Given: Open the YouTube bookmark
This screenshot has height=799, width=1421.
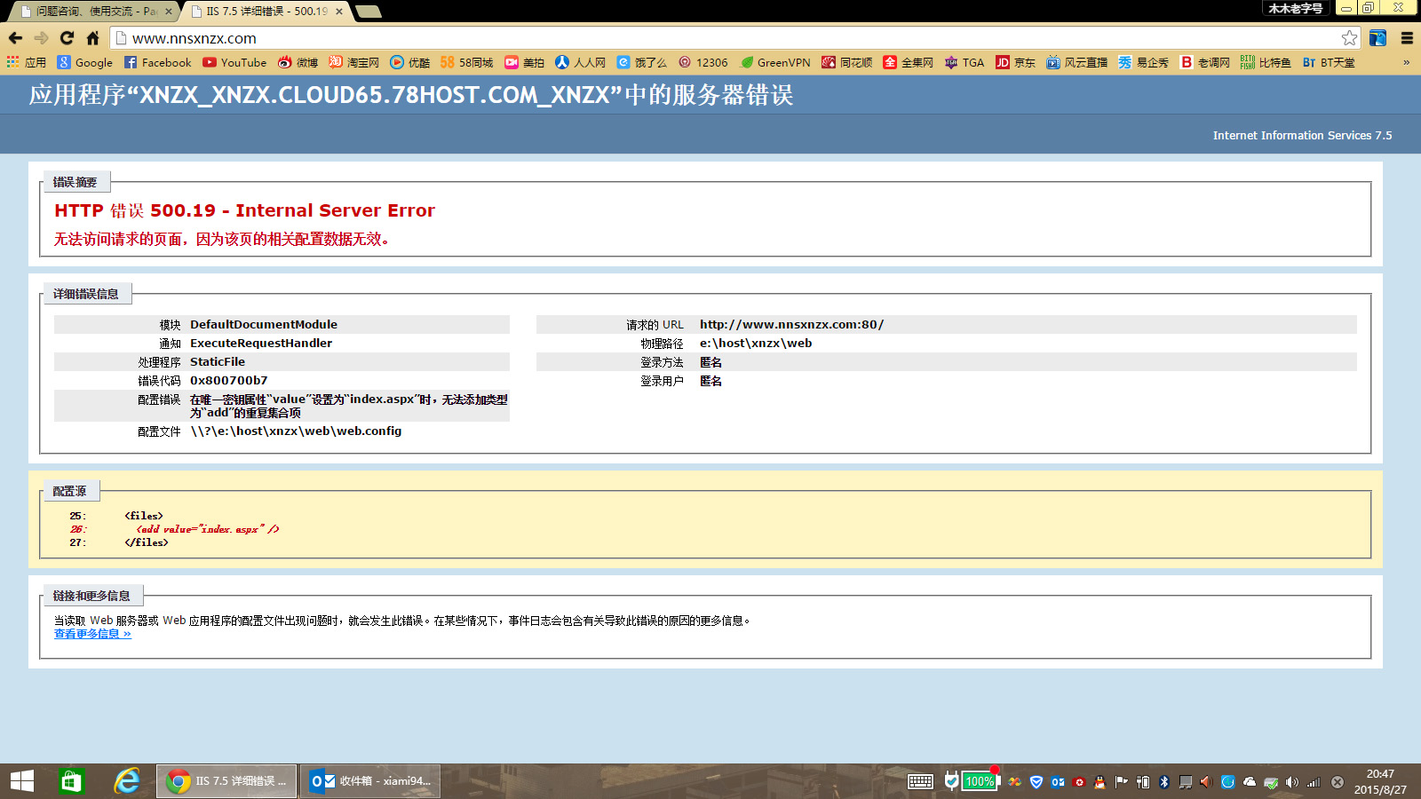Looking at the screenshot, I should (234, 62).
